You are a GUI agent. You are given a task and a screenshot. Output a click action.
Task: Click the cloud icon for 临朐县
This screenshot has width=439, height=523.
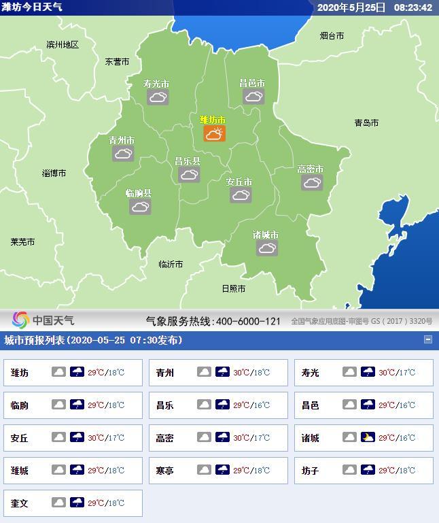(140, 207)
